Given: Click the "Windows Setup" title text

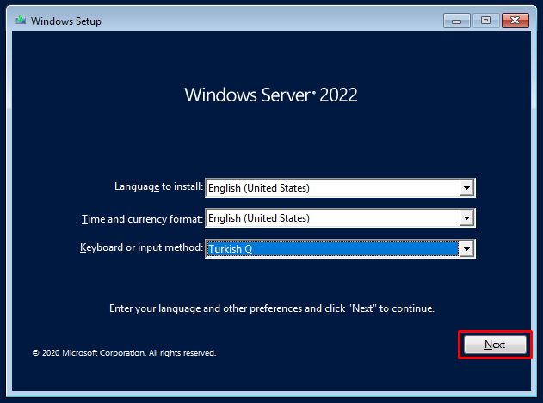Looking at the screenshot, I should 66,21.
